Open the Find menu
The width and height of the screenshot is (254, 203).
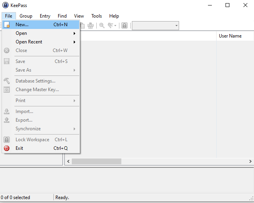click(62, 16)
